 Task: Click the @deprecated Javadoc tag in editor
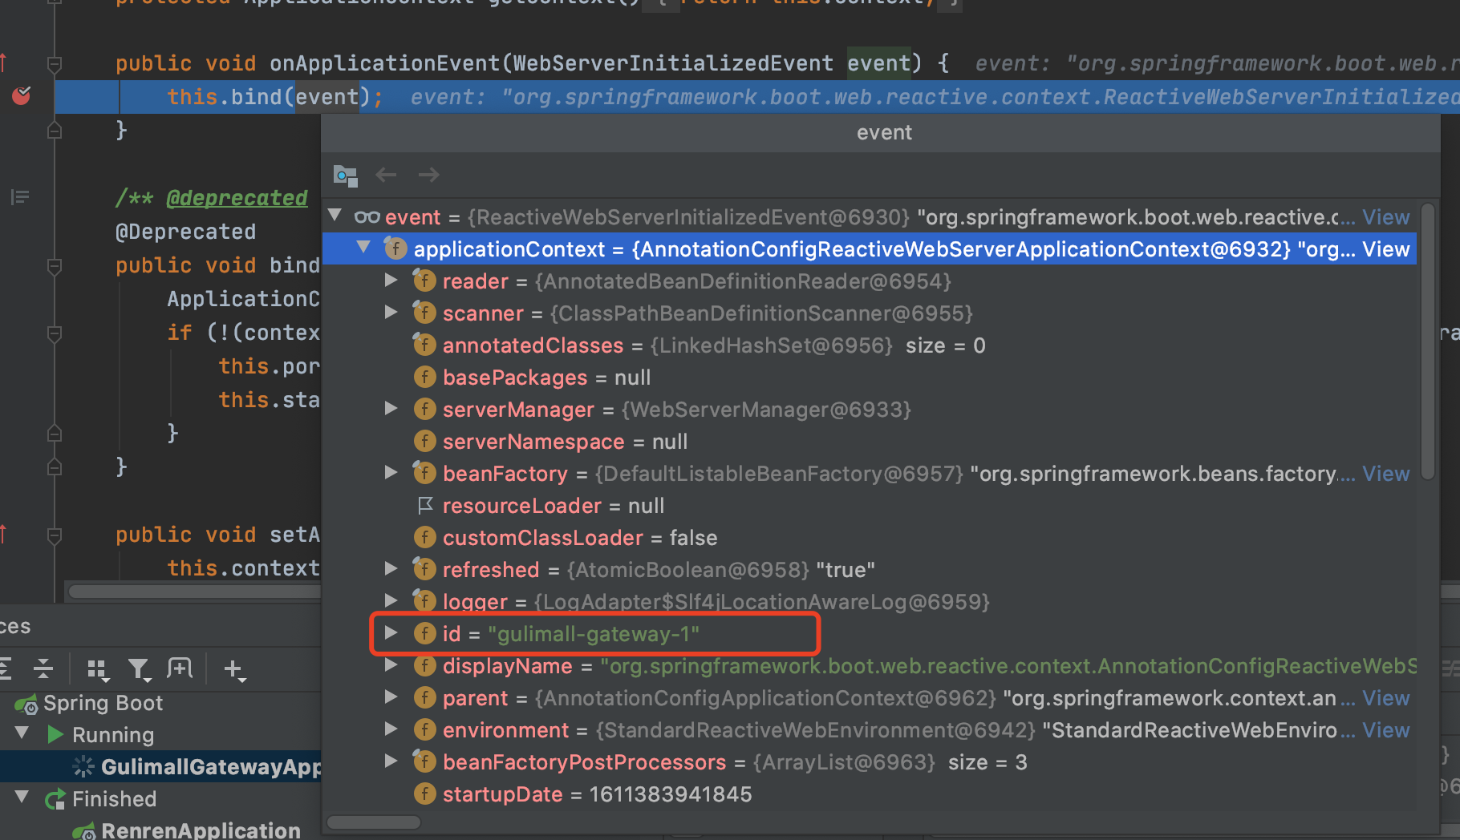pos(237,198)
